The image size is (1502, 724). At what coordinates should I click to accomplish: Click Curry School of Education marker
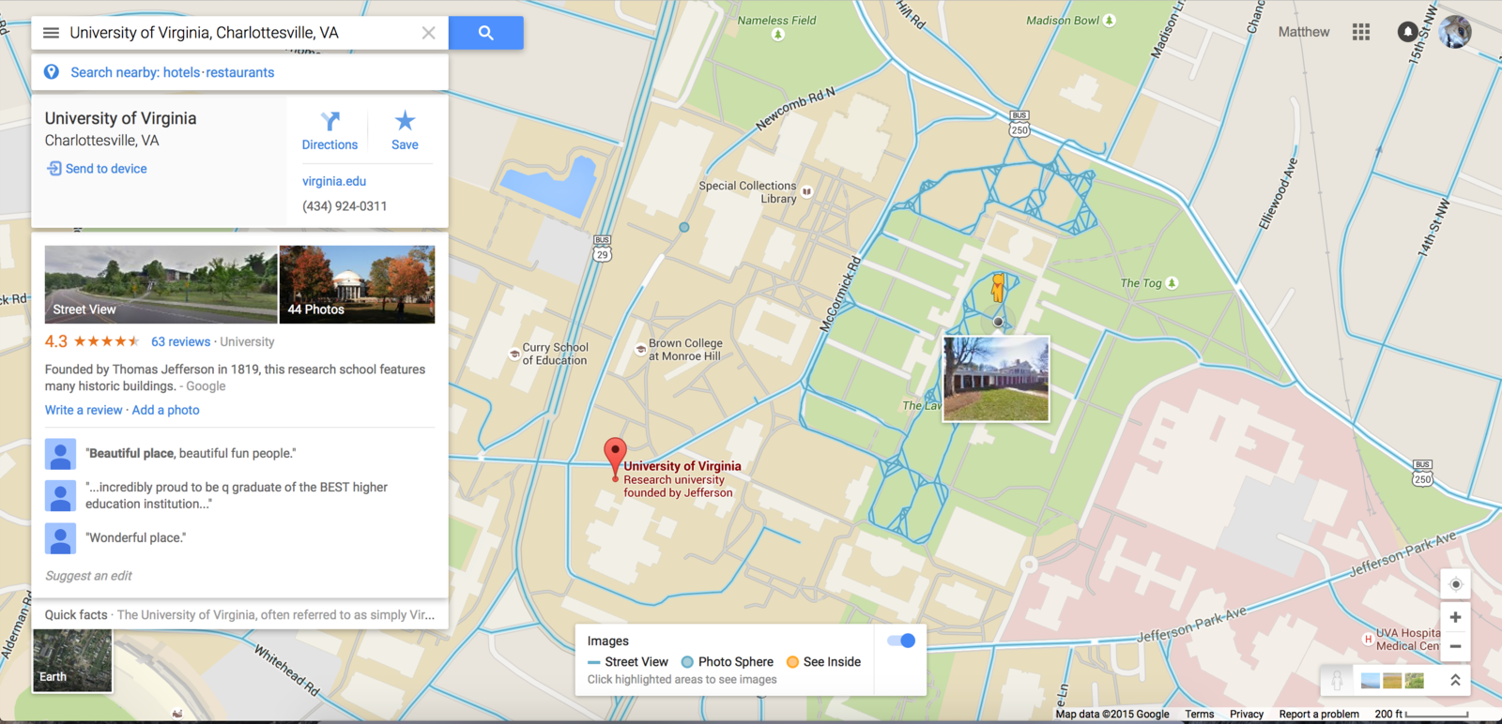[514, 354]
